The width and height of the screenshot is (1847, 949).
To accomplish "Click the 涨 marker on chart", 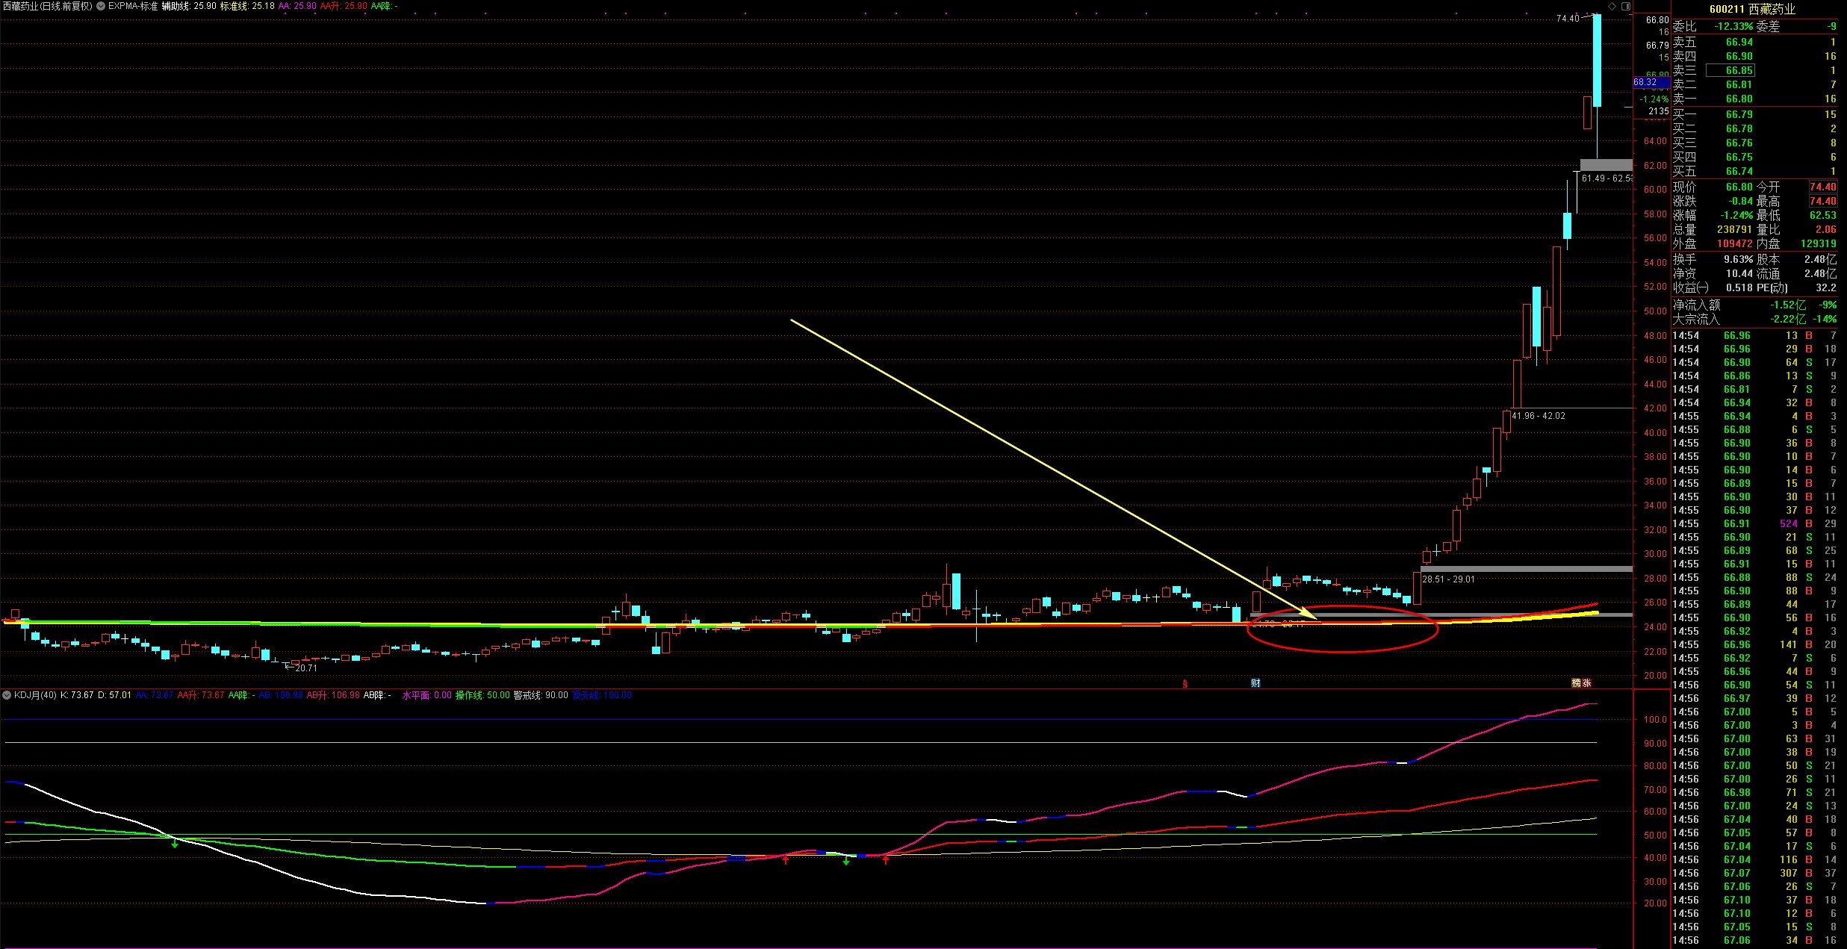I will point(1586,683).
